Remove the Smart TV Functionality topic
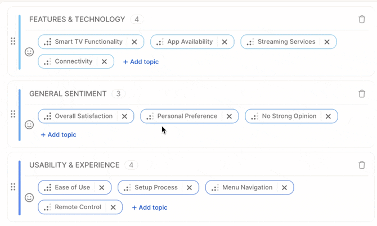The image size is (377, 226). (x=134, y=42)
